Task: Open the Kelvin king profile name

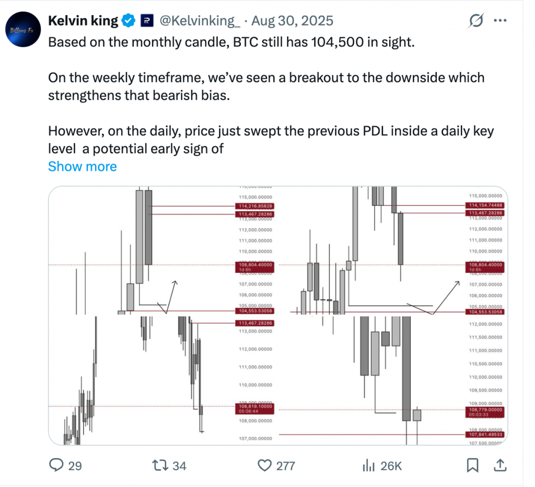Action: coord(83,21)
